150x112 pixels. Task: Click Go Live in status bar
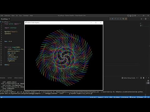132,97
